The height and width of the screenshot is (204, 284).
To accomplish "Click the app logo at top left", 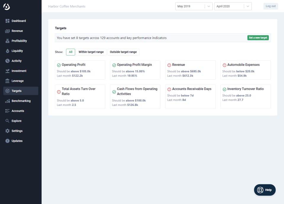I will 7,6.
